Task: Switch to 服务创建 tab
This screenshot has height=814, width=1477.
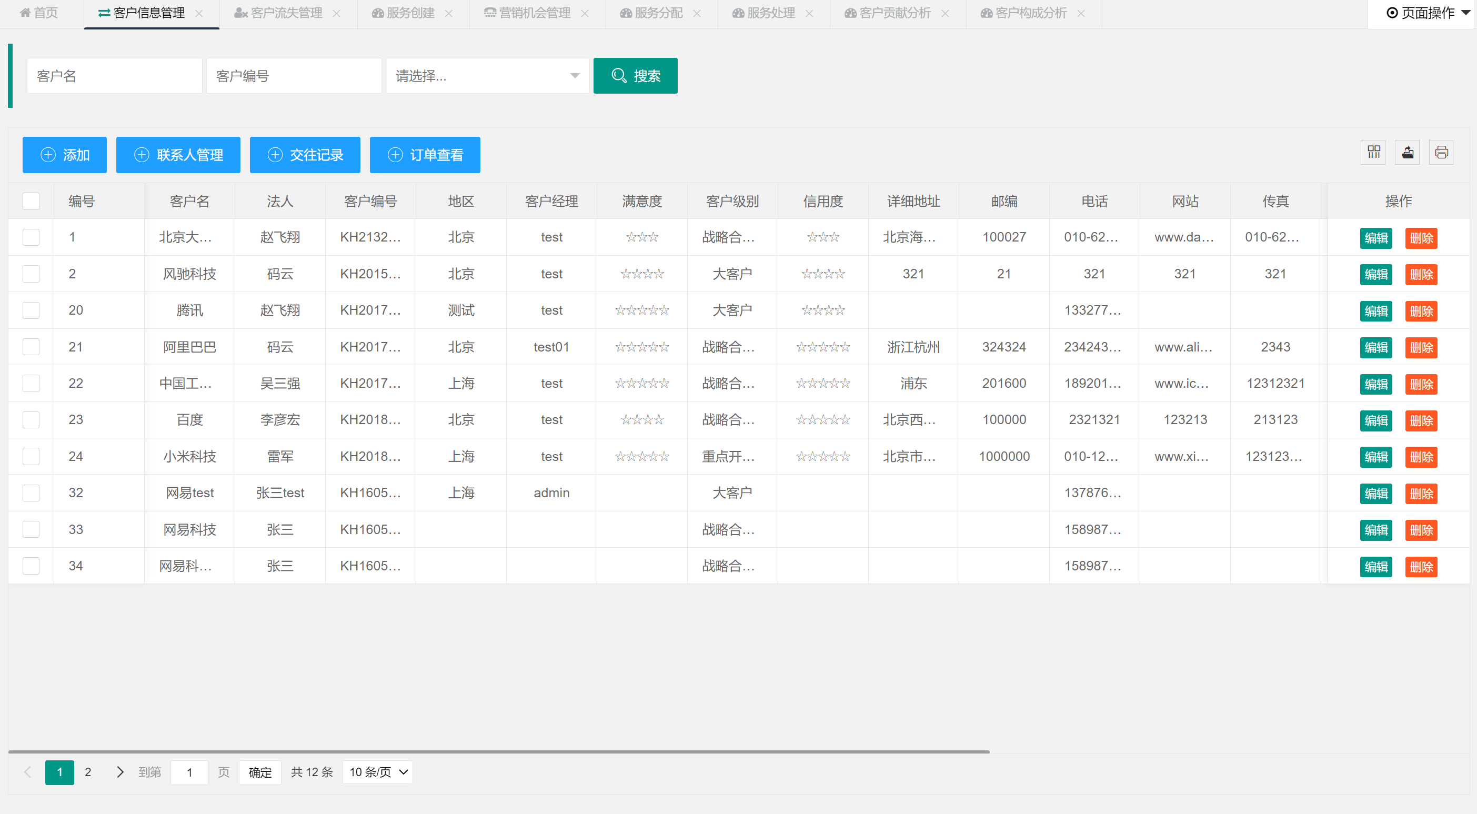Action: pos(404,13)
